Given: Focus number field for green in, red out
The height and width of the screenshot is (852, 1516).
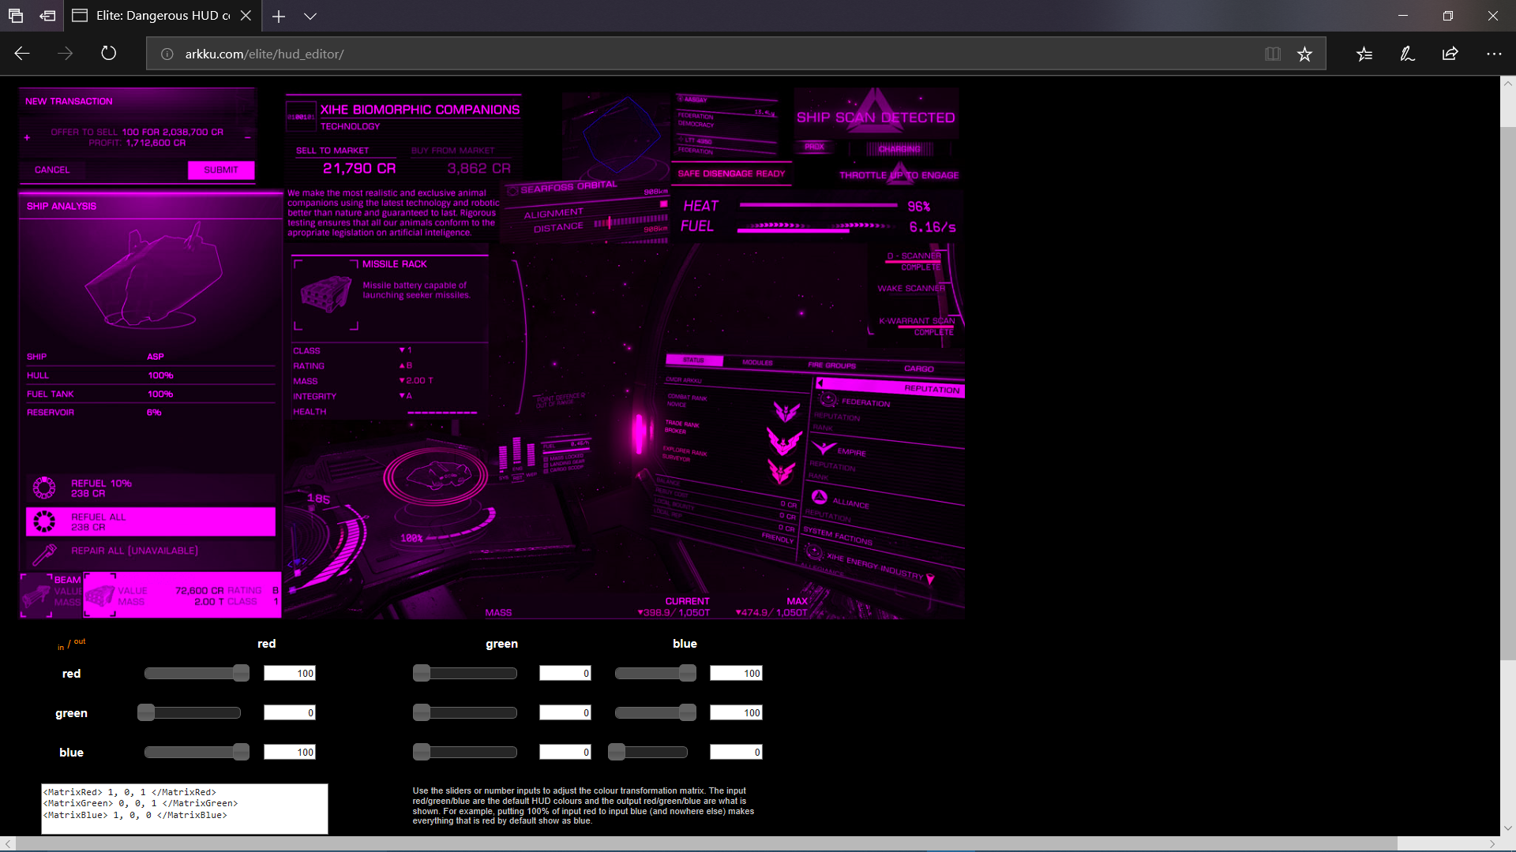Looking at the screenshot, I should pos(290,712).
